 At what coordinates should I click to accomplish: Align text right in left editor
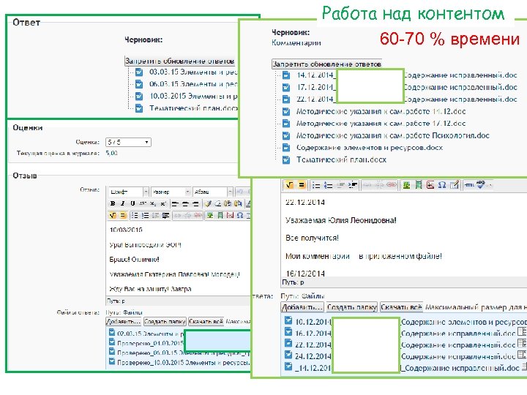coord(195,204)
